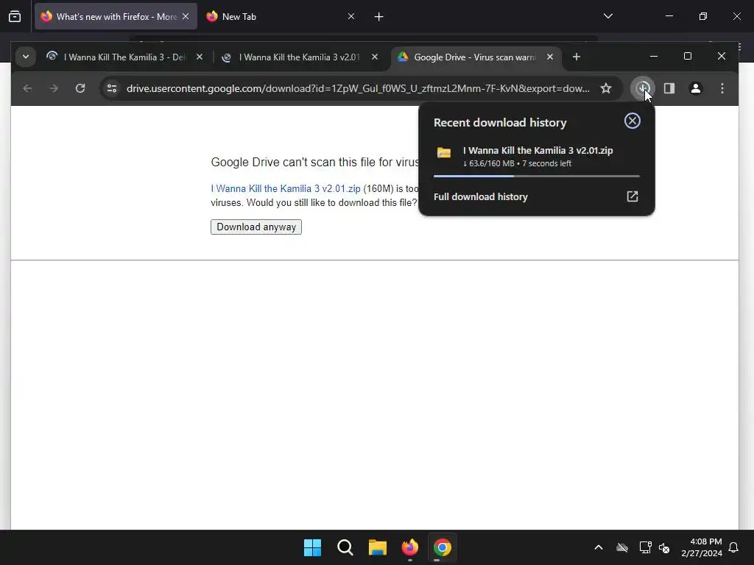The width and height of the screenshot is (754, 565).
Task: Bookmark this page with the star icon
Action: 606,88
